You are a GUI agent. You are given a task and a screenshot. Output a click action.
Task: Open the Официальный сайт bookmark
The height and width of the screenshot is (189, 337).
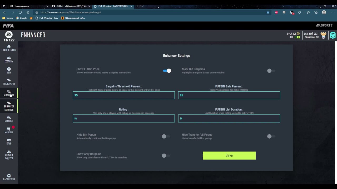[x=73, y=18]
